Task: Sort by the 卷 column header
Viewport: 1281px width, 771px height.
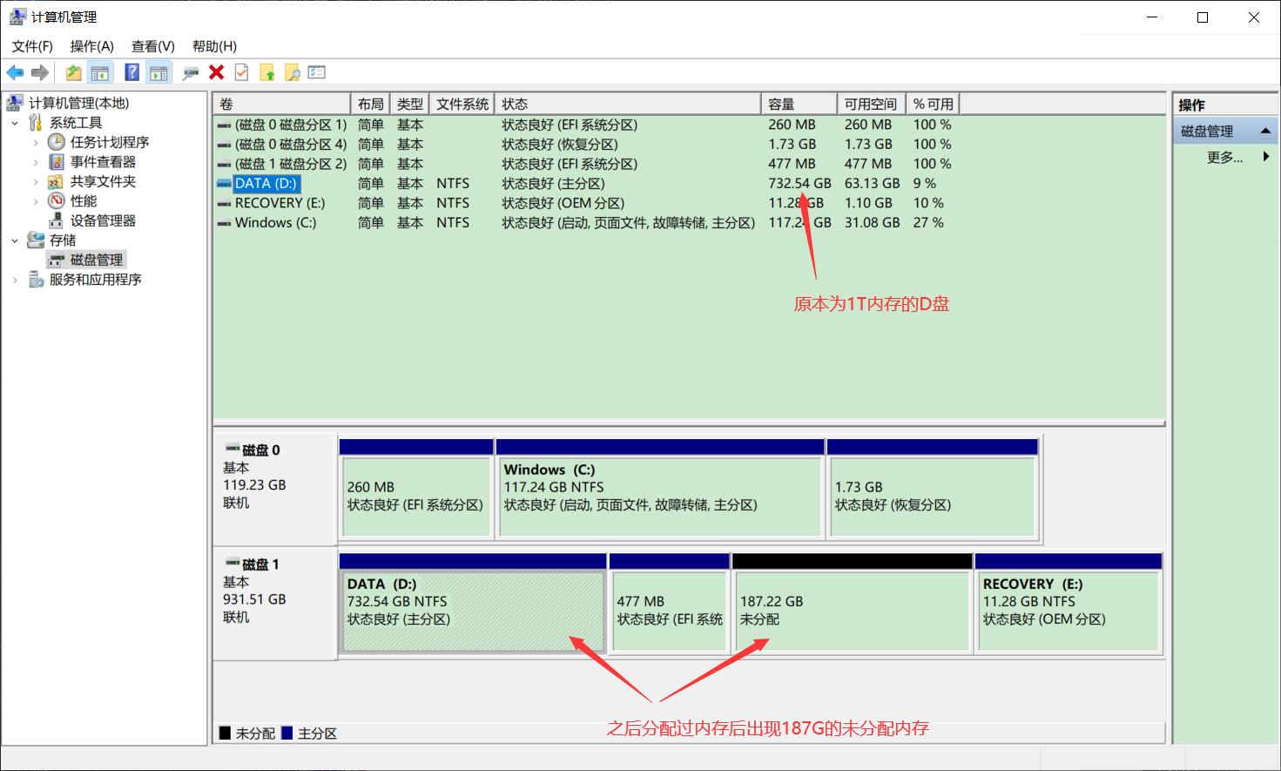Action: (x=282, y=104)
